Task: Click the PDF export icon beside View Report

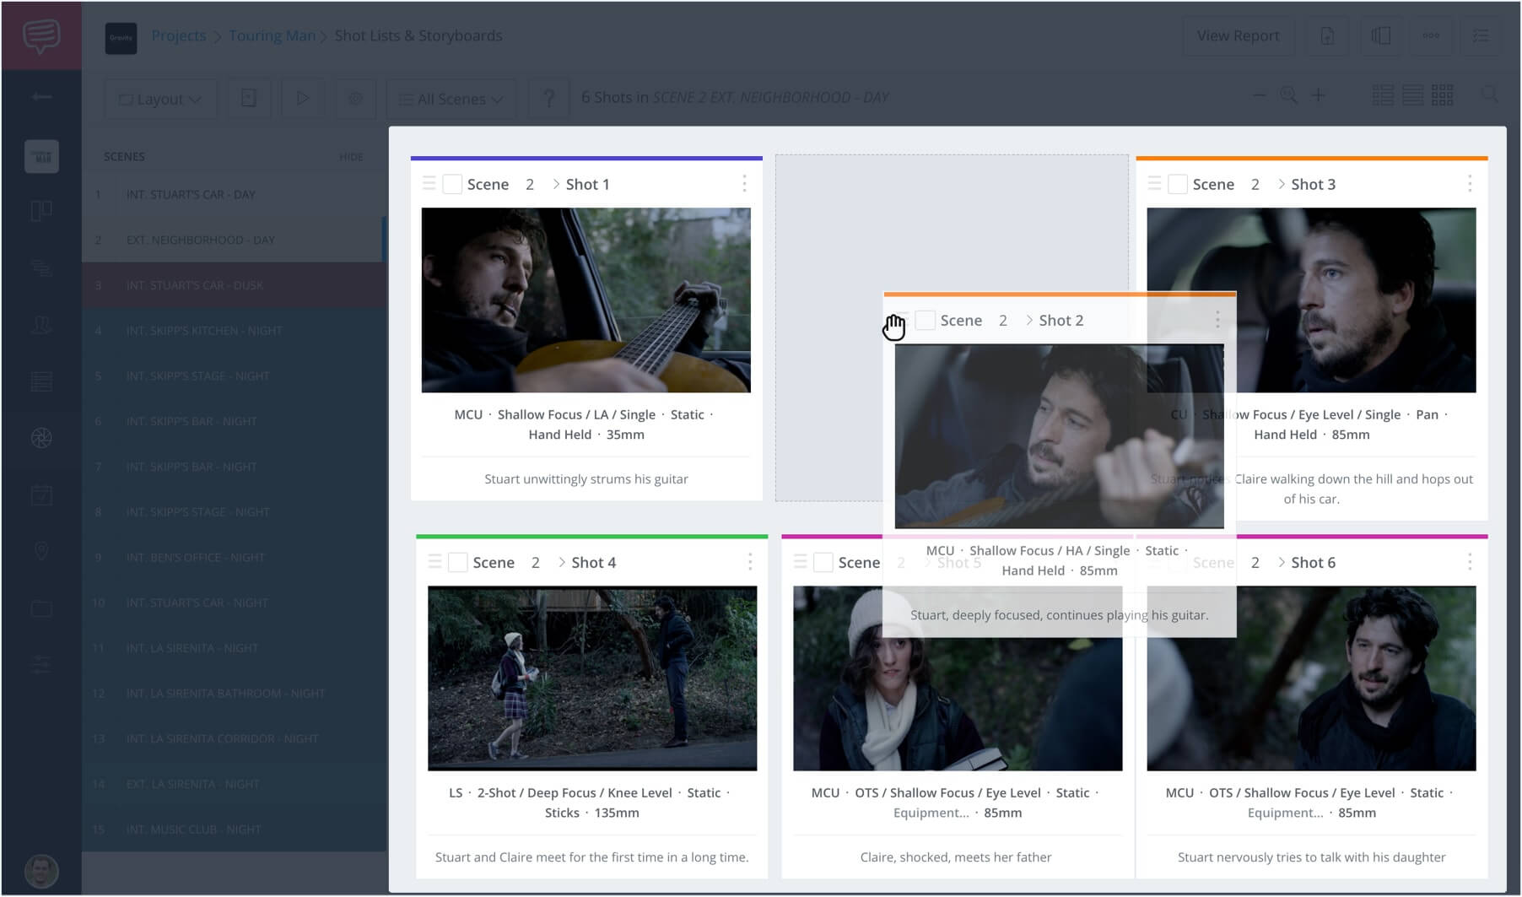Action: (1327, 36)
